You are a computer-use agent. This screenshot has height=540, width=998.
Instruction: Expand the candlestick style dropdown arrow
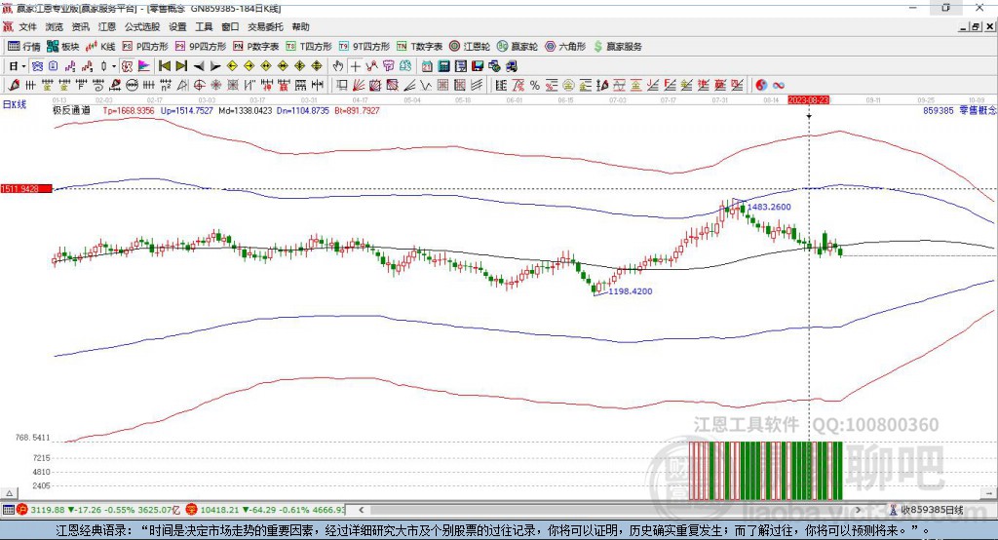114,66
